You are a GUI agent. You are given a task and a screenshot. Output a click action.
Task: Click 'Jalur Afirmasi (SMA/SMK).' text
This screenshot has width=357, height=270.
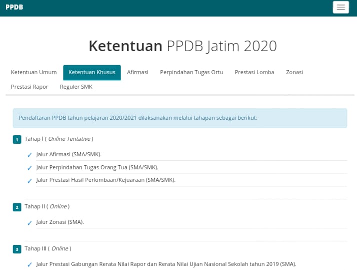click(69, 154)
